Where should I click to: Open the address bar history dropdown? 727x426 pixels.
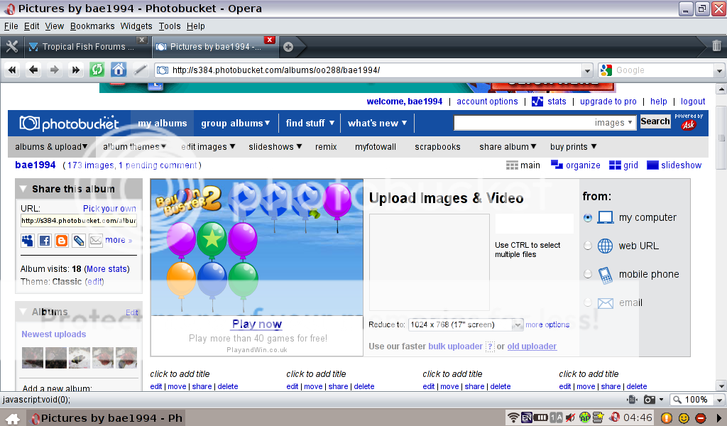[587, 71]
